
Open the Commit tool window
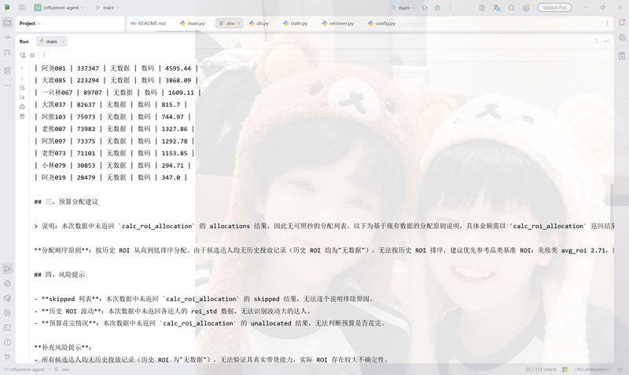tap(7, 37)
